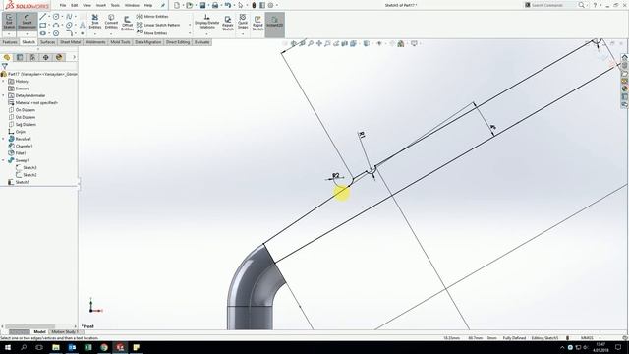
Task: Activate the Smart Dimension tool
Action: (x=27, y=22)
